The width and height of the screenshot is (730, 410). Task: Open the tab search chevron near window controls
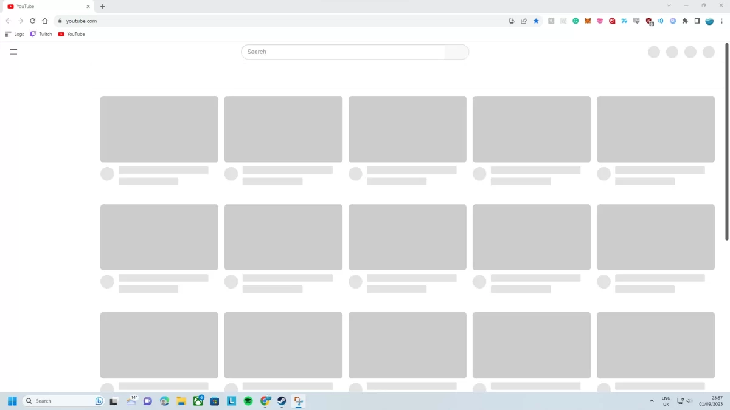pos(669,5)
